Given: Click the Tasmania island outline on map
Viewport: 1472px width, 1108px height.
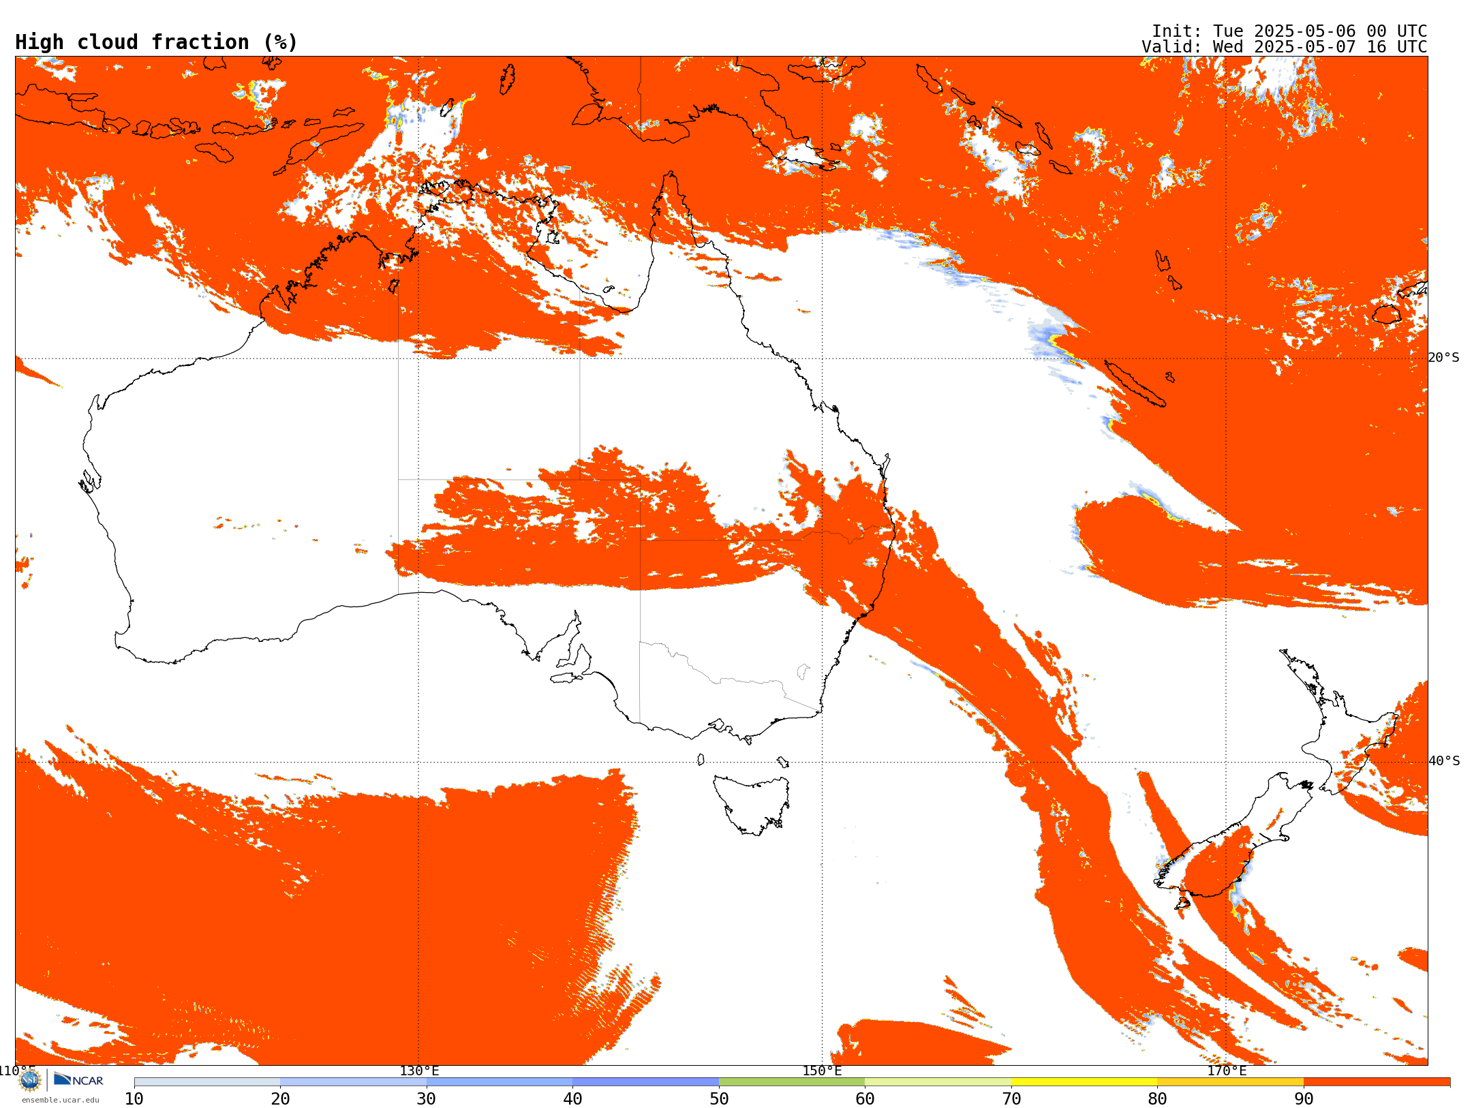Looking at the screenshot, I should [751, 805].
